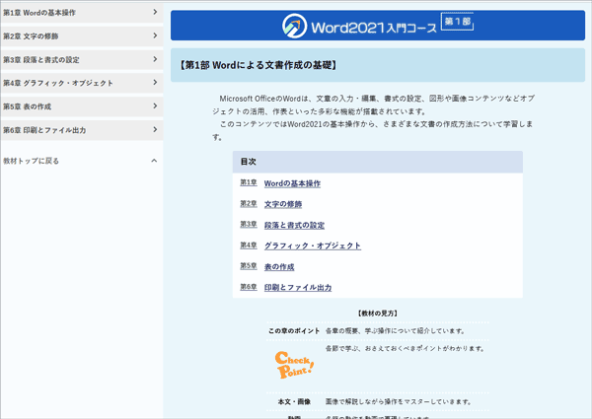Click the 第2章 label in contents

[x=249, y=204]
